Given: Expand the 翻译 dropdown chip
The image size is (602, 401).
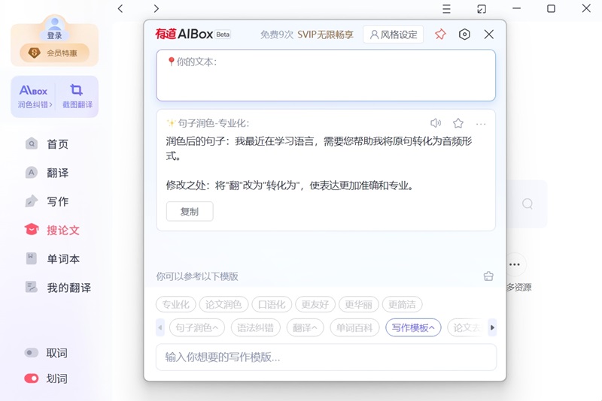Looking at the screenshot, I should (x=305, y=327).
